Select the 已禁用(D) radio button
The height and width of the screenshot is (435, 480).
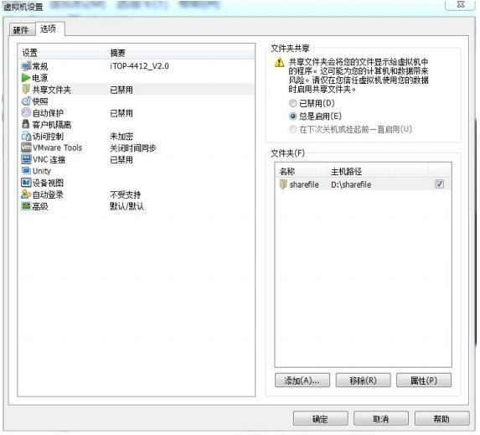click(293, 103)
